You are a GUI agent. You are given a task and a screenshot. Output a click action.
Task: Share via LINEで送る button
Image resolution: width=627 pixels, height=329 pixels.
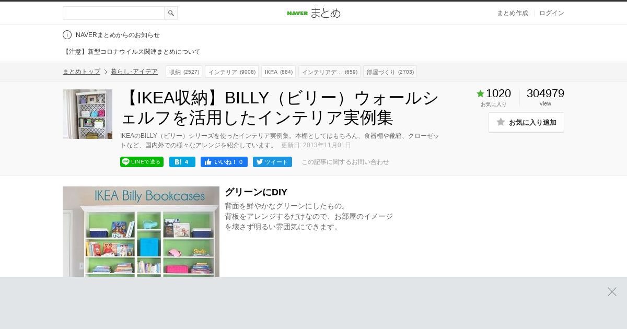click(142, 162)
